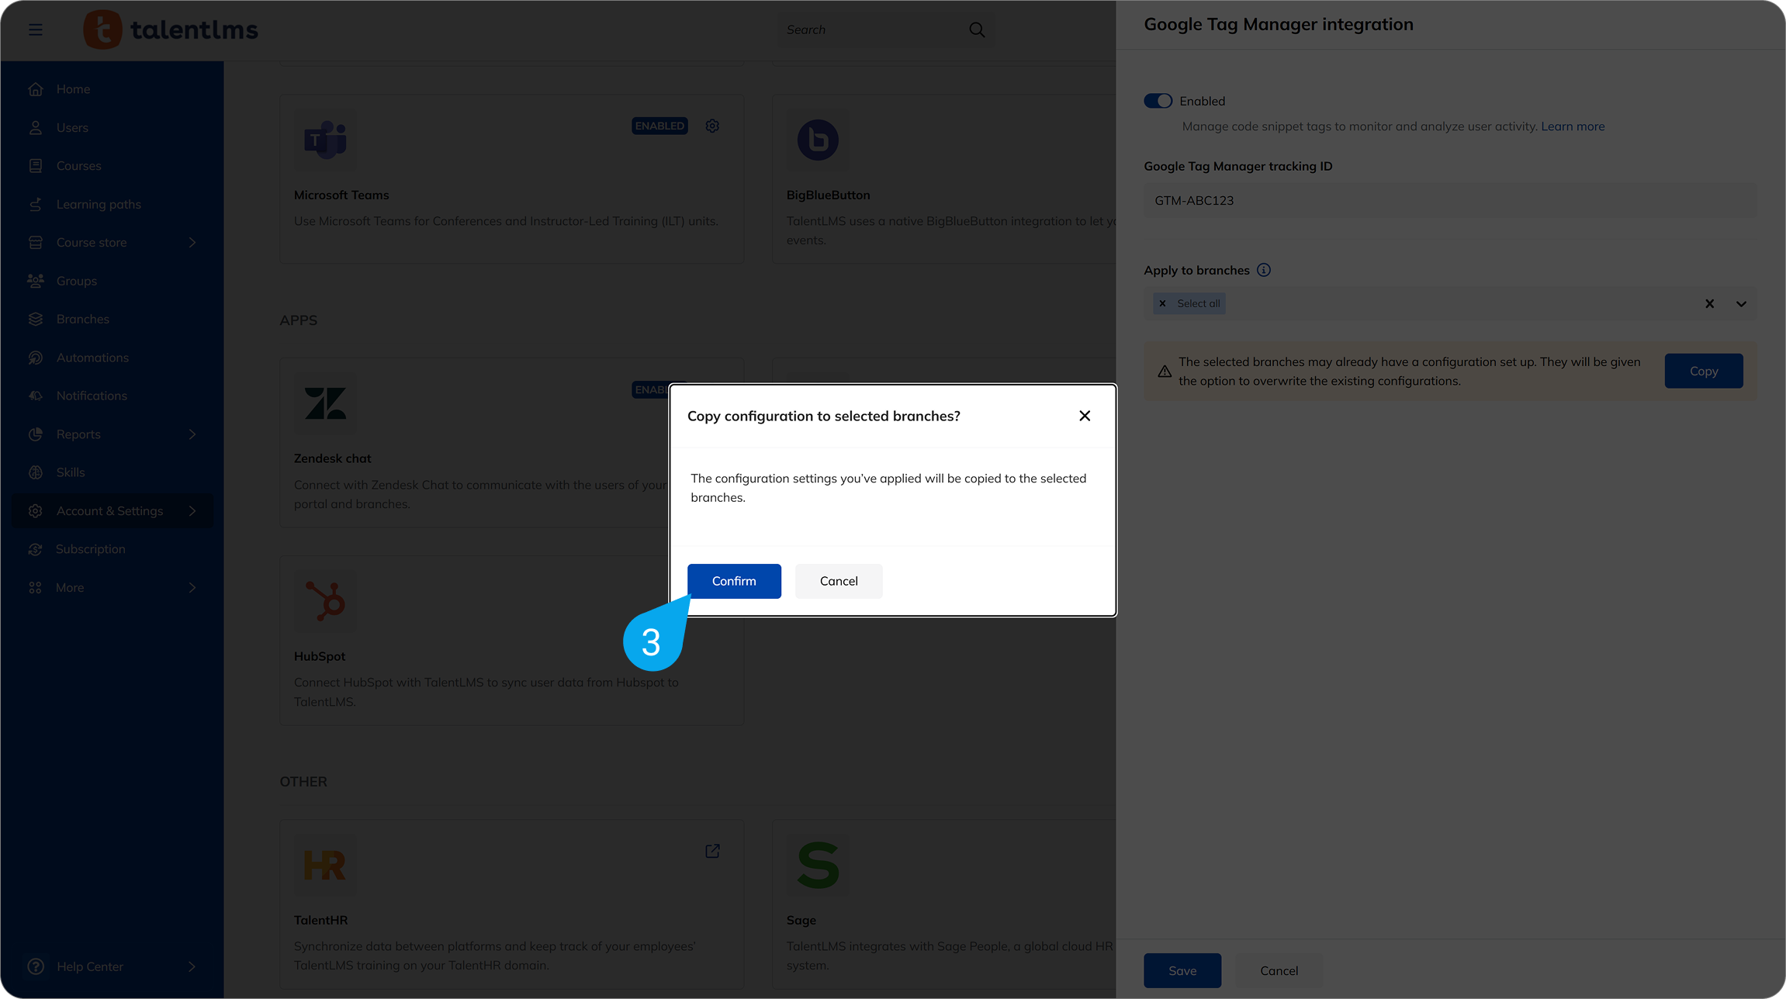Clear all selected branches with X
The width and height of the screenshot is (1786, 999).
tap(1709, 303)
